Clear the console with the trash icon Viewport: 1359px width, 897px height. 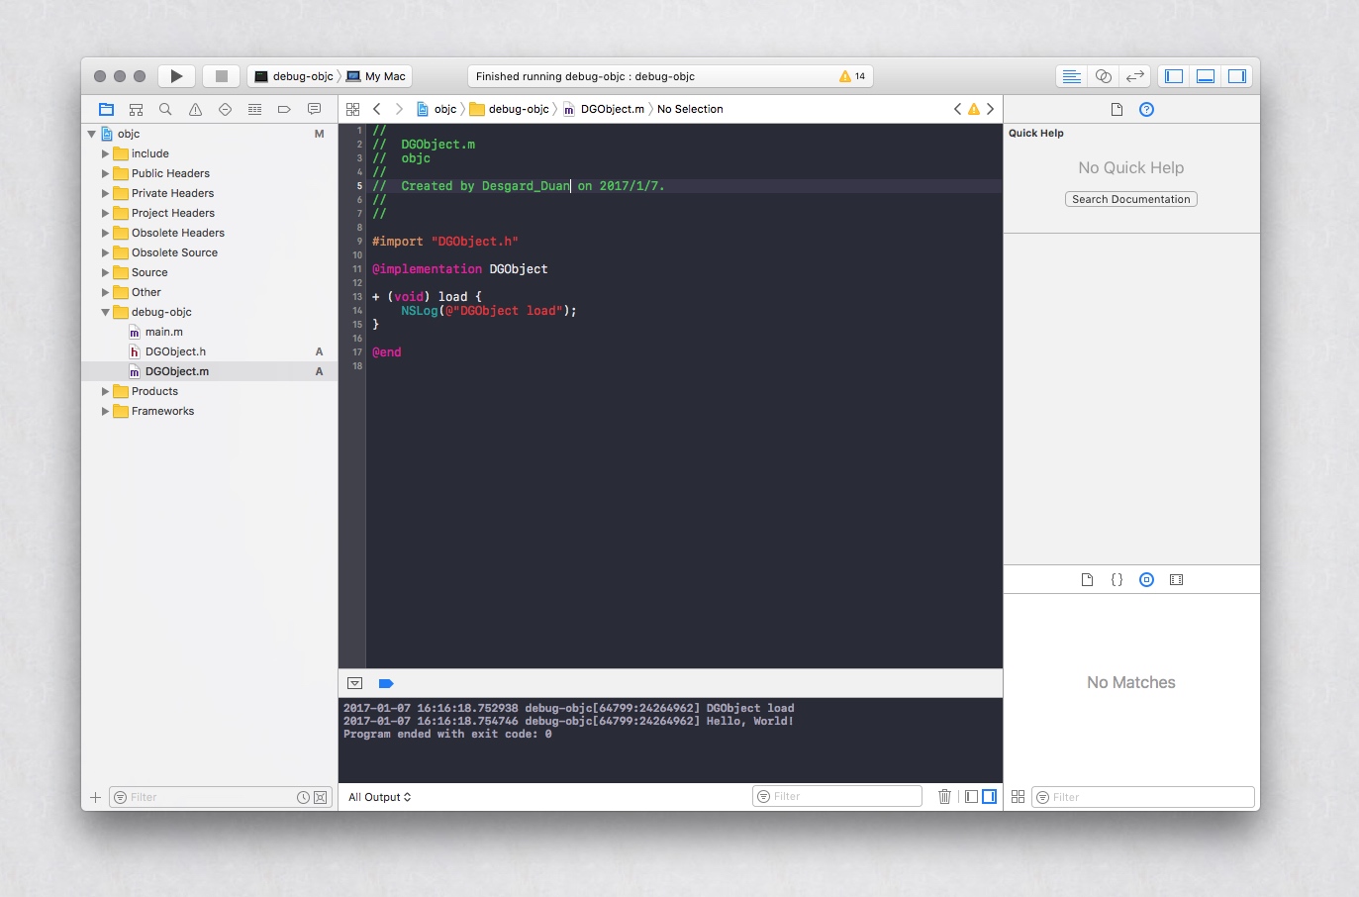click(944, 796)
